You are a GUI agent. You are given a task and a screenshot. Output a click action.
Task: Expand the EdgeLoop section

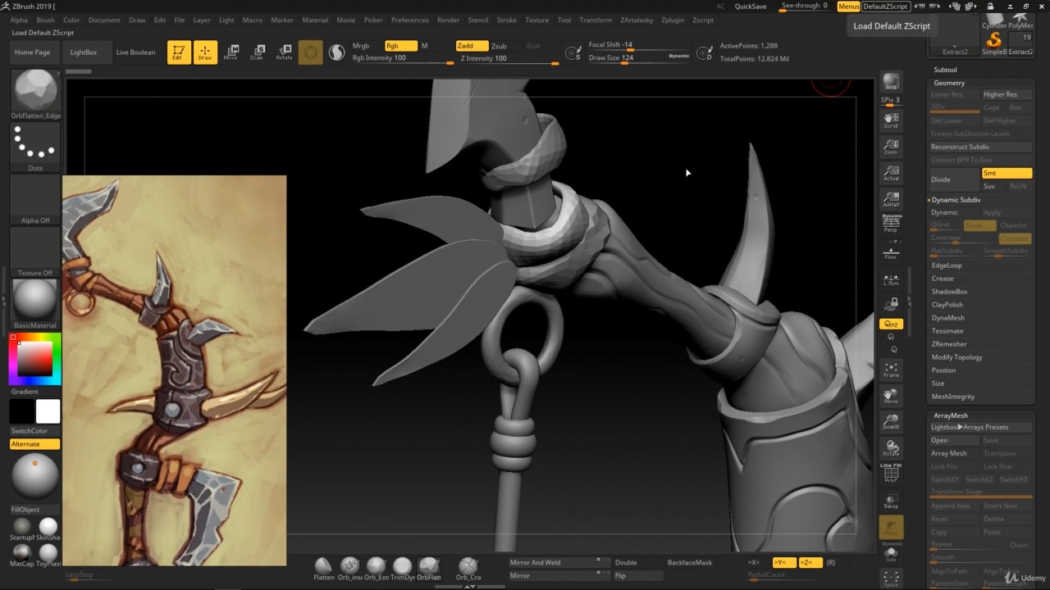tap(947, 265)
